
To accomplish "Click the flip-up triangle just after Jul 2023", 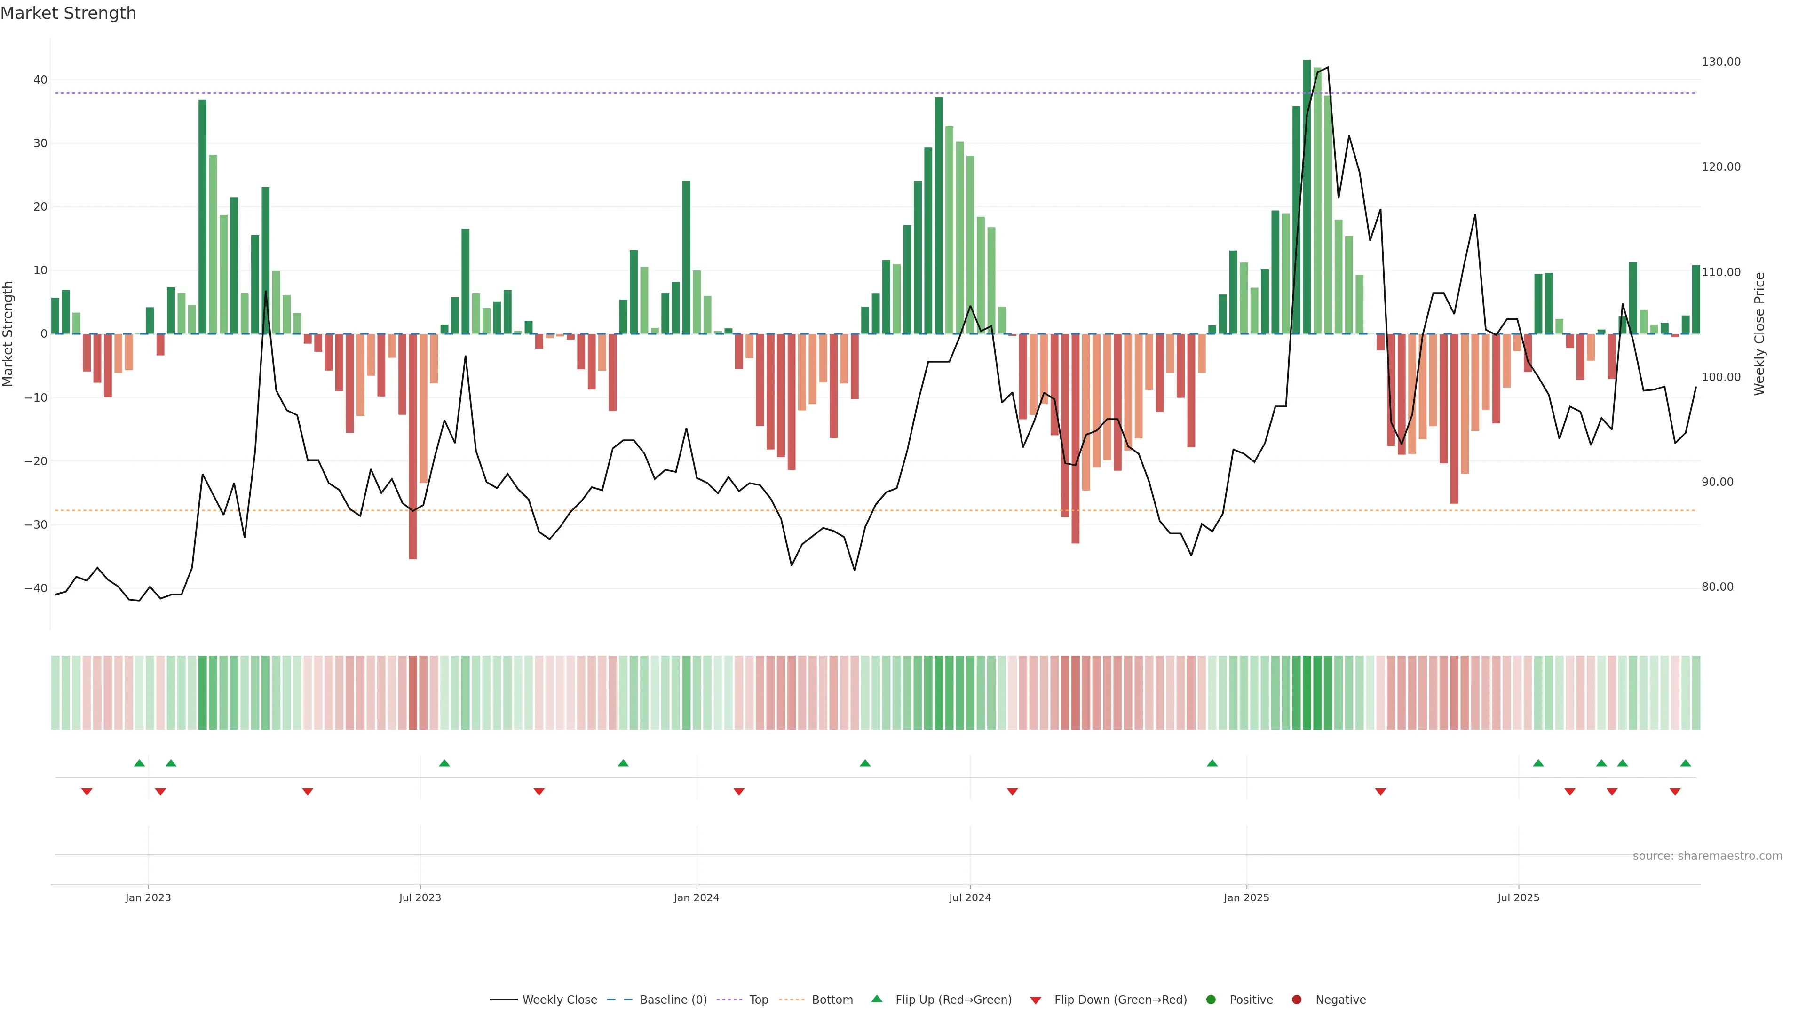I will (x=444, y=763).
